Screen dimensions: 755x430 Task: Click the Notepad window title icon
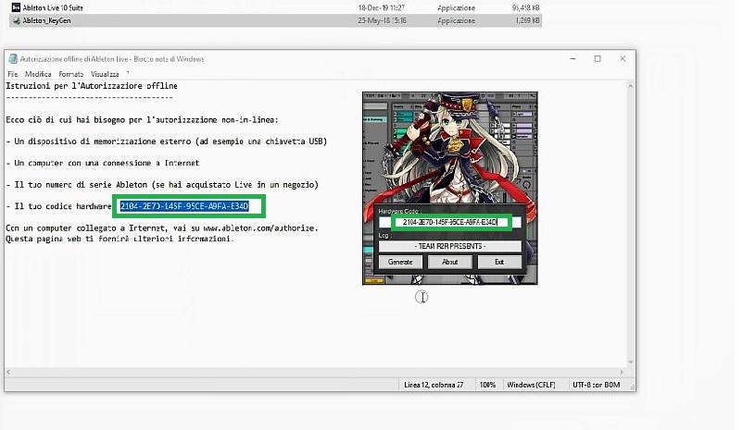[13, 58]
